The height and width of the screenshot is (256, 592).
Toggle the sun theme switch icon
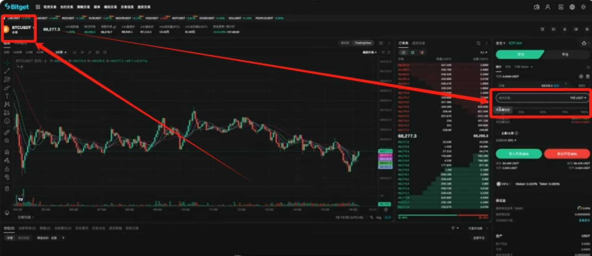pos(584,7)
